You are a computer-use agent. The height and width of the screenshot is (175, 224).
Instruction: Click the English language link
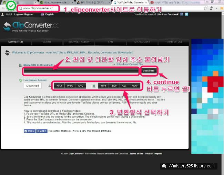coord(49,14)
